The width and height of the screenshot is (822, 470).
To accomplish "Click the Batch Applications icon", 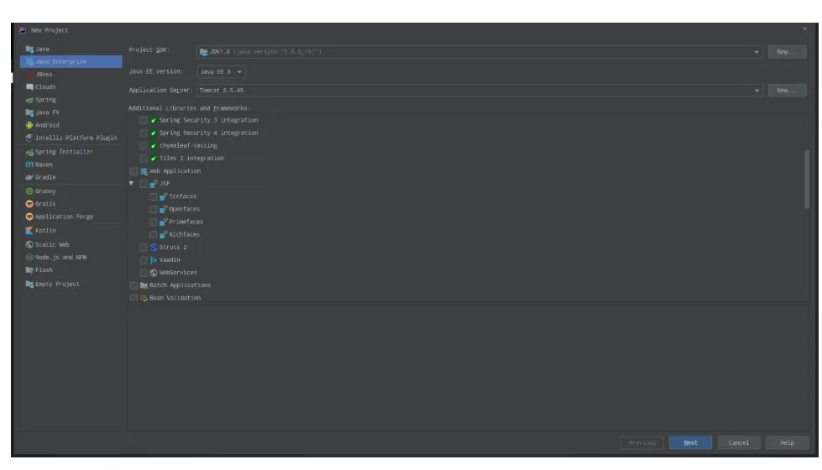I will tap(144, 285).
